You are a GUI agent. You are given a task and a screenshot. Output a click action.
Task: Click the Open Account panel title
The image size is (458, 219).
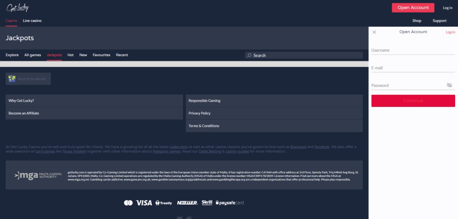point(413,32)
